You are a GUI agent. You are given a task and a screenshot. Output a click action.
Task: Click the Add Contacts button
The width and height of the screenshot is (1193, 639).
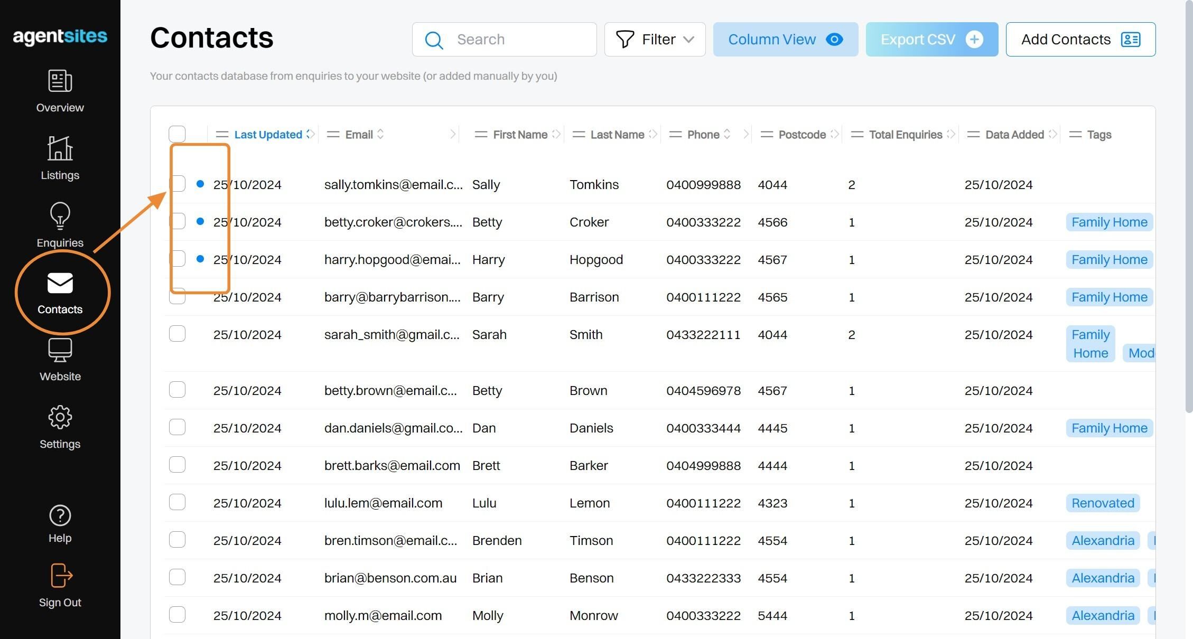1080,40
